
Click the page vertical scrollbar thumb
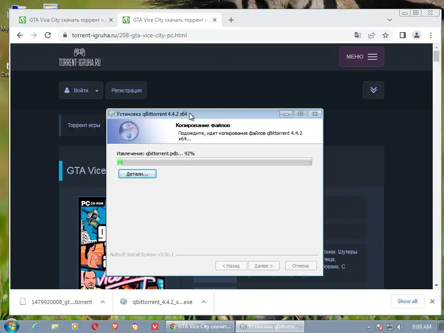point(436,56)
